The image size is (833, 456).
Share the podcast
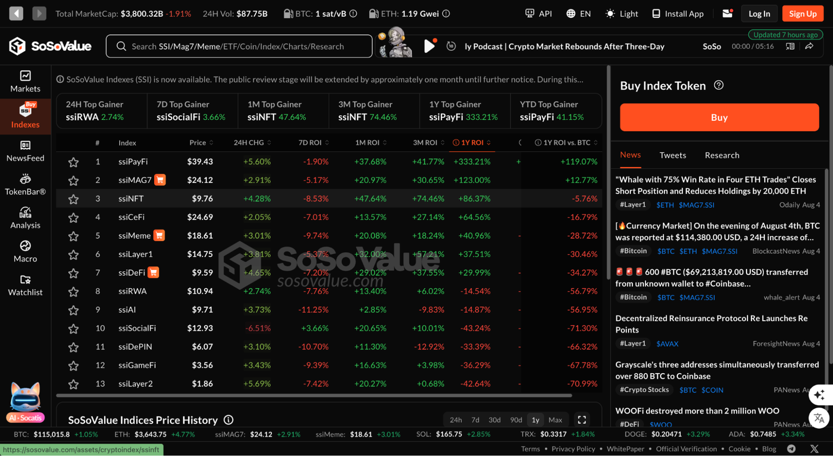pos(809,46)
